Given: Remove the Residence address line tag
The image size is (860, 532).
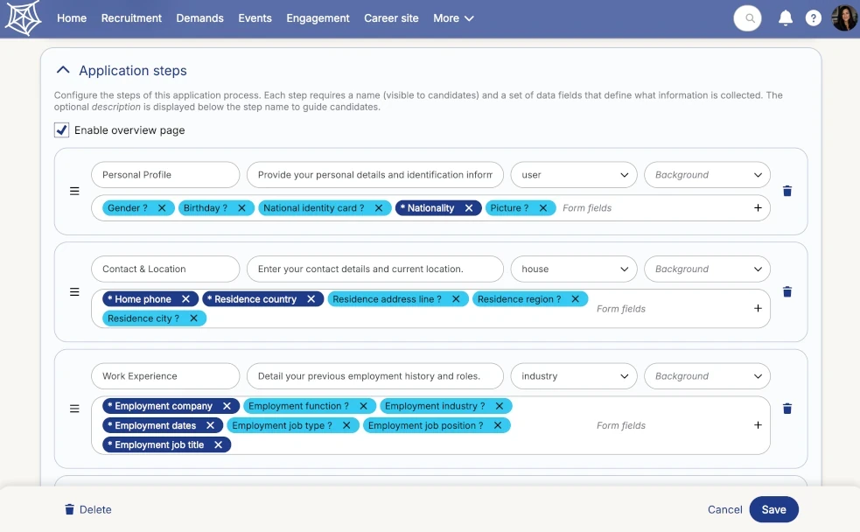Looking at the screenshot, I should coord(456,299).
